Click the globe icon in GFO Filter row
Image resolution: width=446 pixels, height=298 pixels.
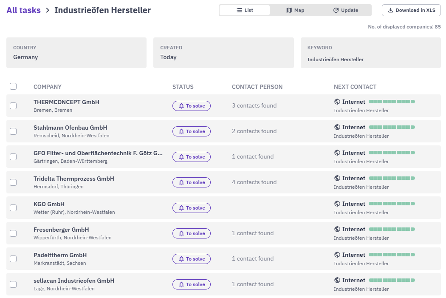point(337,153)
